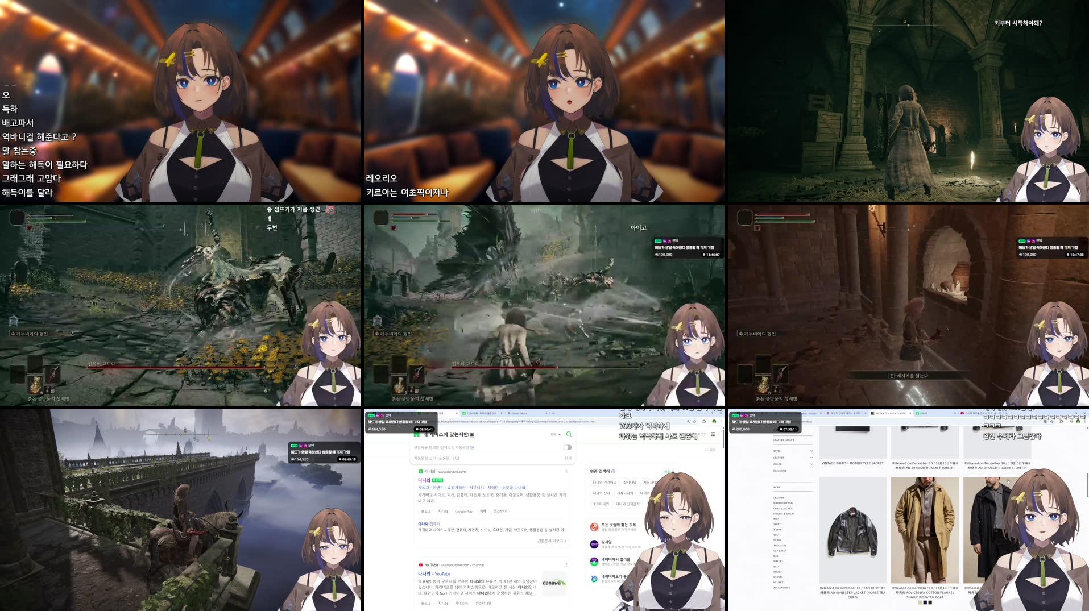Expand the COLOR filter dropdown

(x=812, y=464)
